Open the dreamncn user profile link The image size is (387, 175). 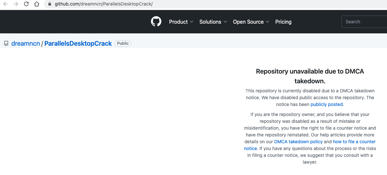[26, 43]
